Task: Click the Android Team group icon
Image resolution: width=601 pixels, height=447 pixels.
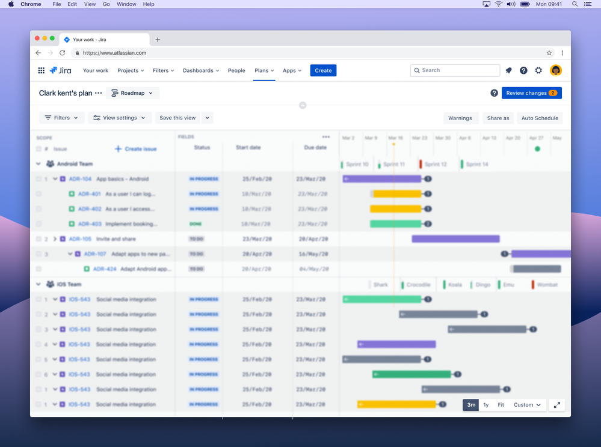Action: coord(50,164)
